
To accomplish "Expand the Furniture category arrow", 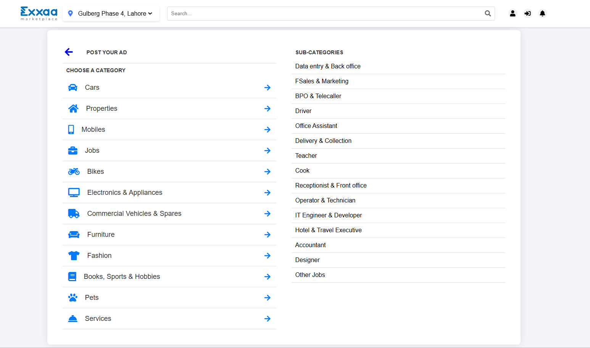I will [x=268, y=235].
